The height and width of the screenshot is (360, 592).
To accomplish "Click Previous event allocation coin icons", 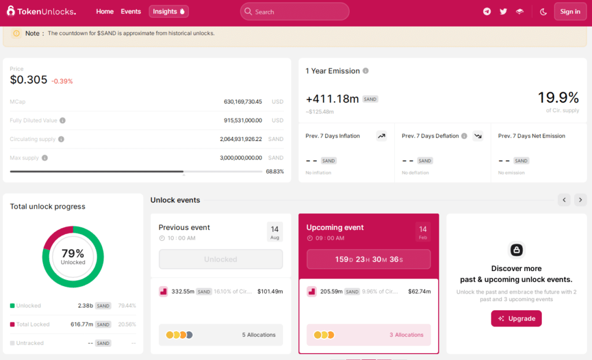I will click(x=179, y=335).
